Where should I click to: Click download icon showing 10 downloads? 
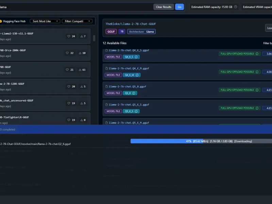point(80,53)
